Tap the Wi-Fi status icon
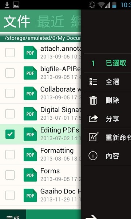Image resolution: width=131 pixels, height=219 pixels. (x=101, y=5)
